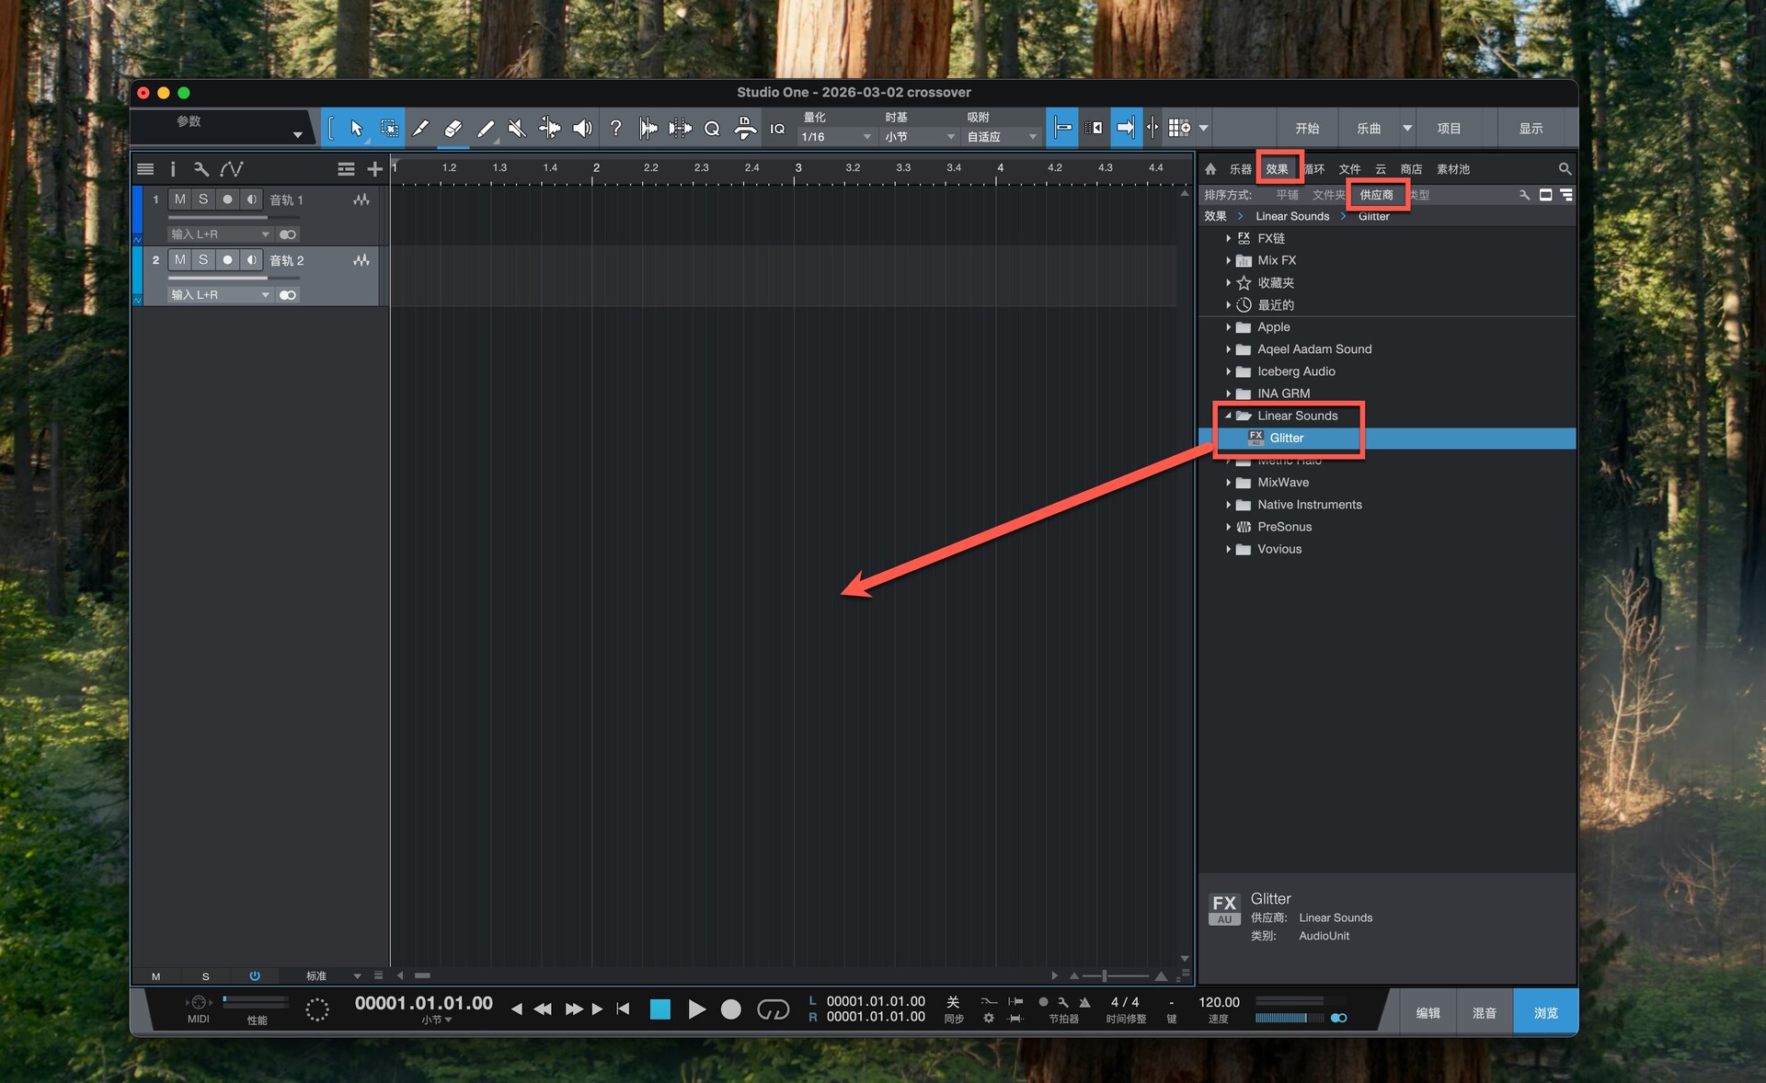Click the timeline zoom slider
Image resolution: width=1766 pixels, height=1083 pixels.
[x=1105, y=975]
